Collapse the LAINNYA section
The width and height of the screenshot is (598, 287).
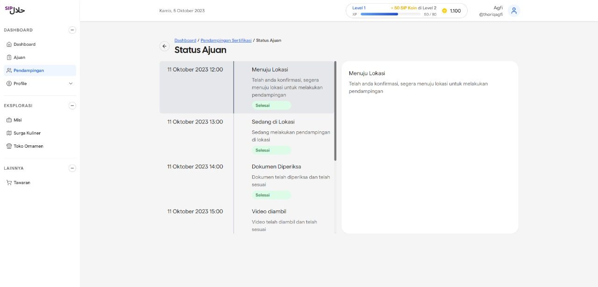coord(72,168)
